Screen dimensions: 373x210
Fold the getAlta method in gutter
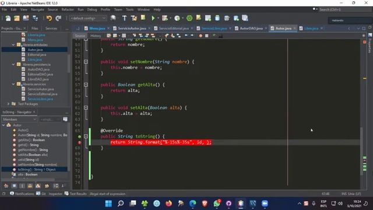click(x=86, y=85)
